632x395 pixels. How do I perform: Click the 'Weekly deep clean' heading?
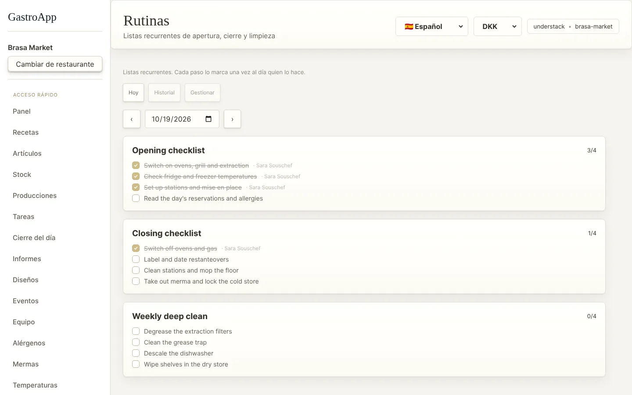point(170,316)
